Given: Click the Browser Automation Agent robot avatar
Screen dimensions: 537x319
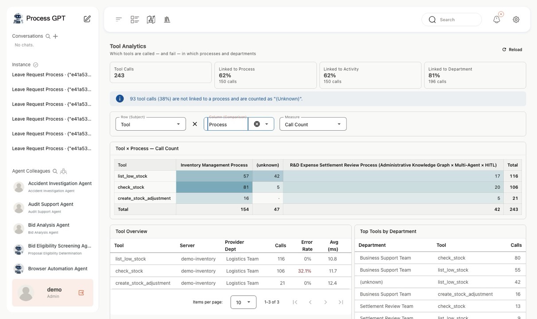Looking at the screenshot, I should point(19,268).
